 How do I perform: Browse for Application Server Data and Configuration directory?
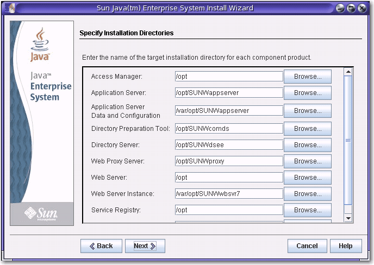(x=308, y=111)
